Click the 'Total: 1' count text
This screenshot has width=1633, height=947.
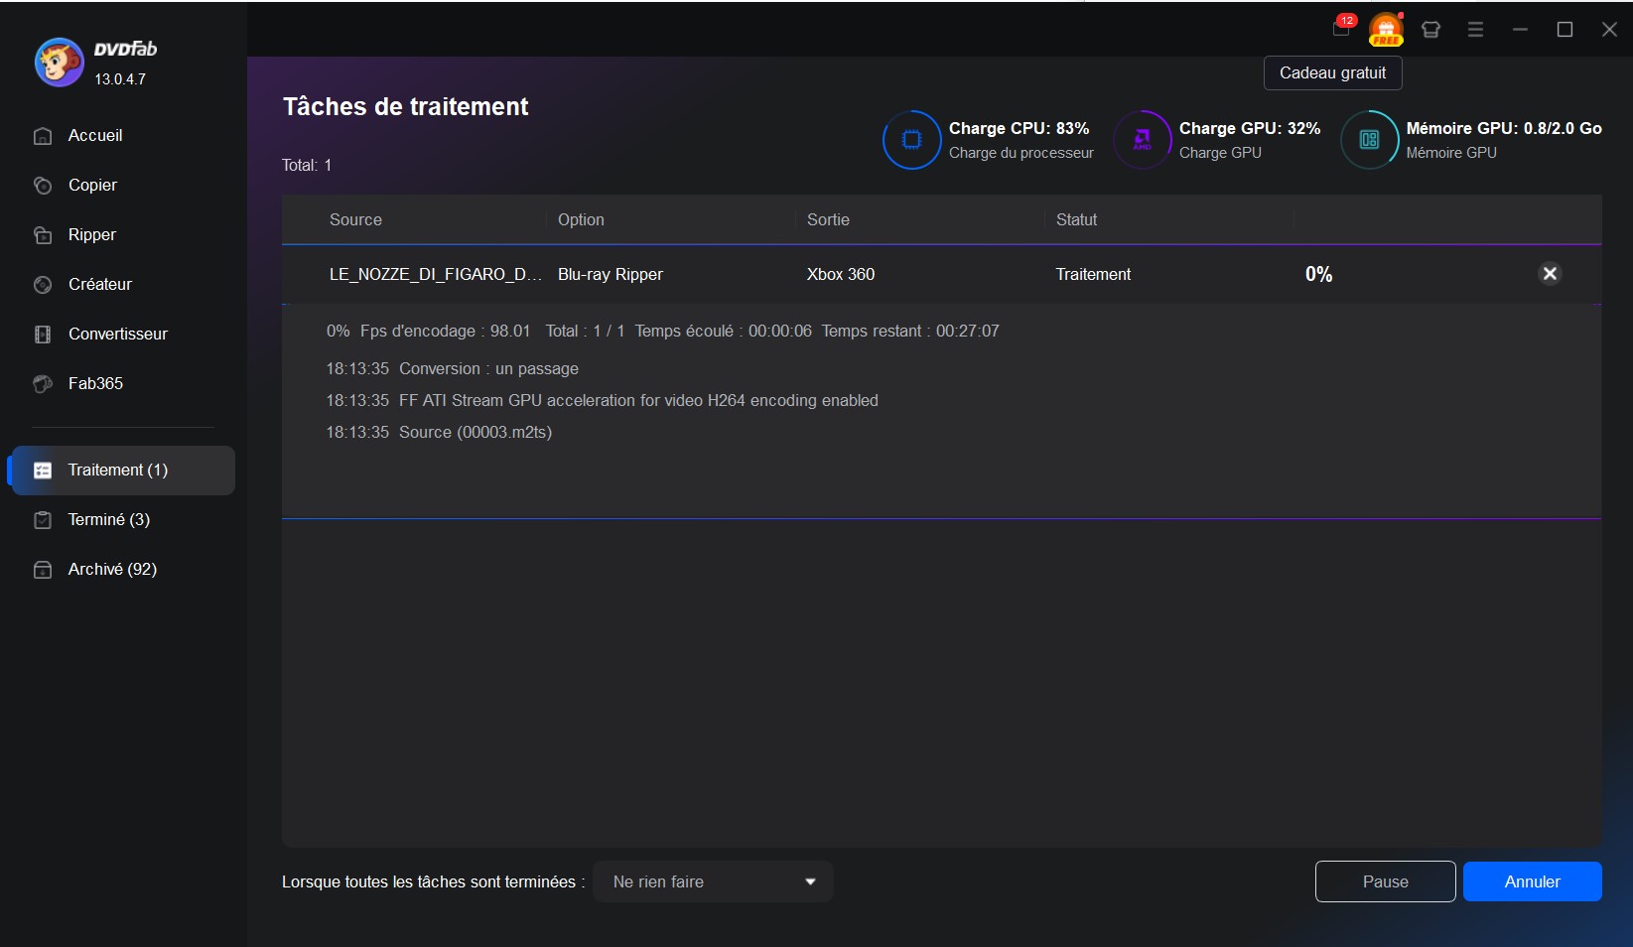click(307, 166)
